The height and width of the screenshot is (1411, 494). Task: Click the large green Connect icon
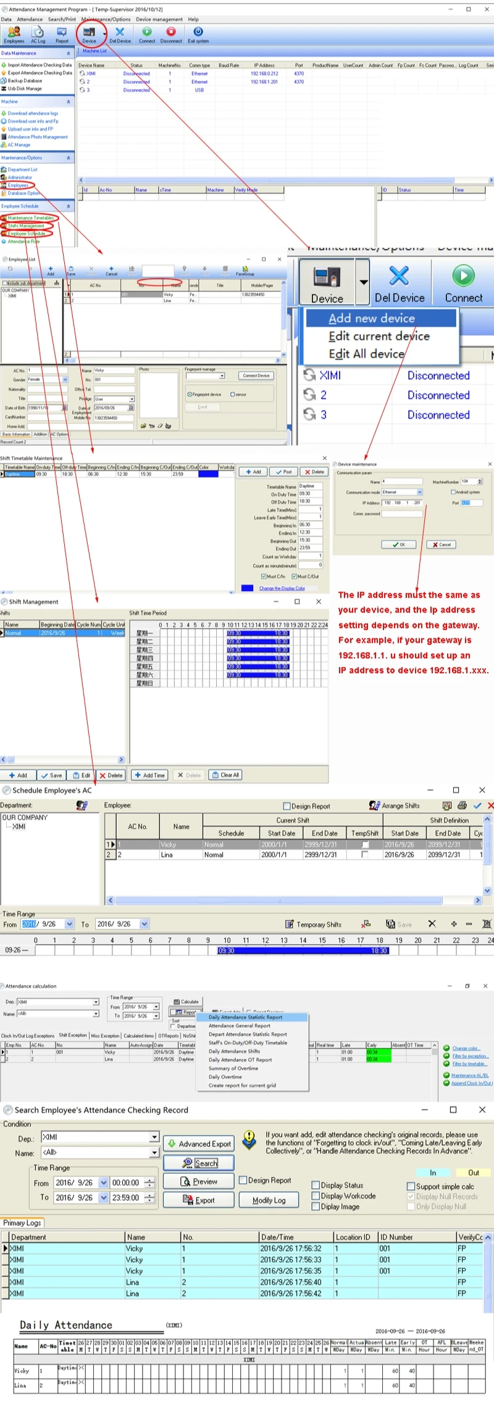463,277
